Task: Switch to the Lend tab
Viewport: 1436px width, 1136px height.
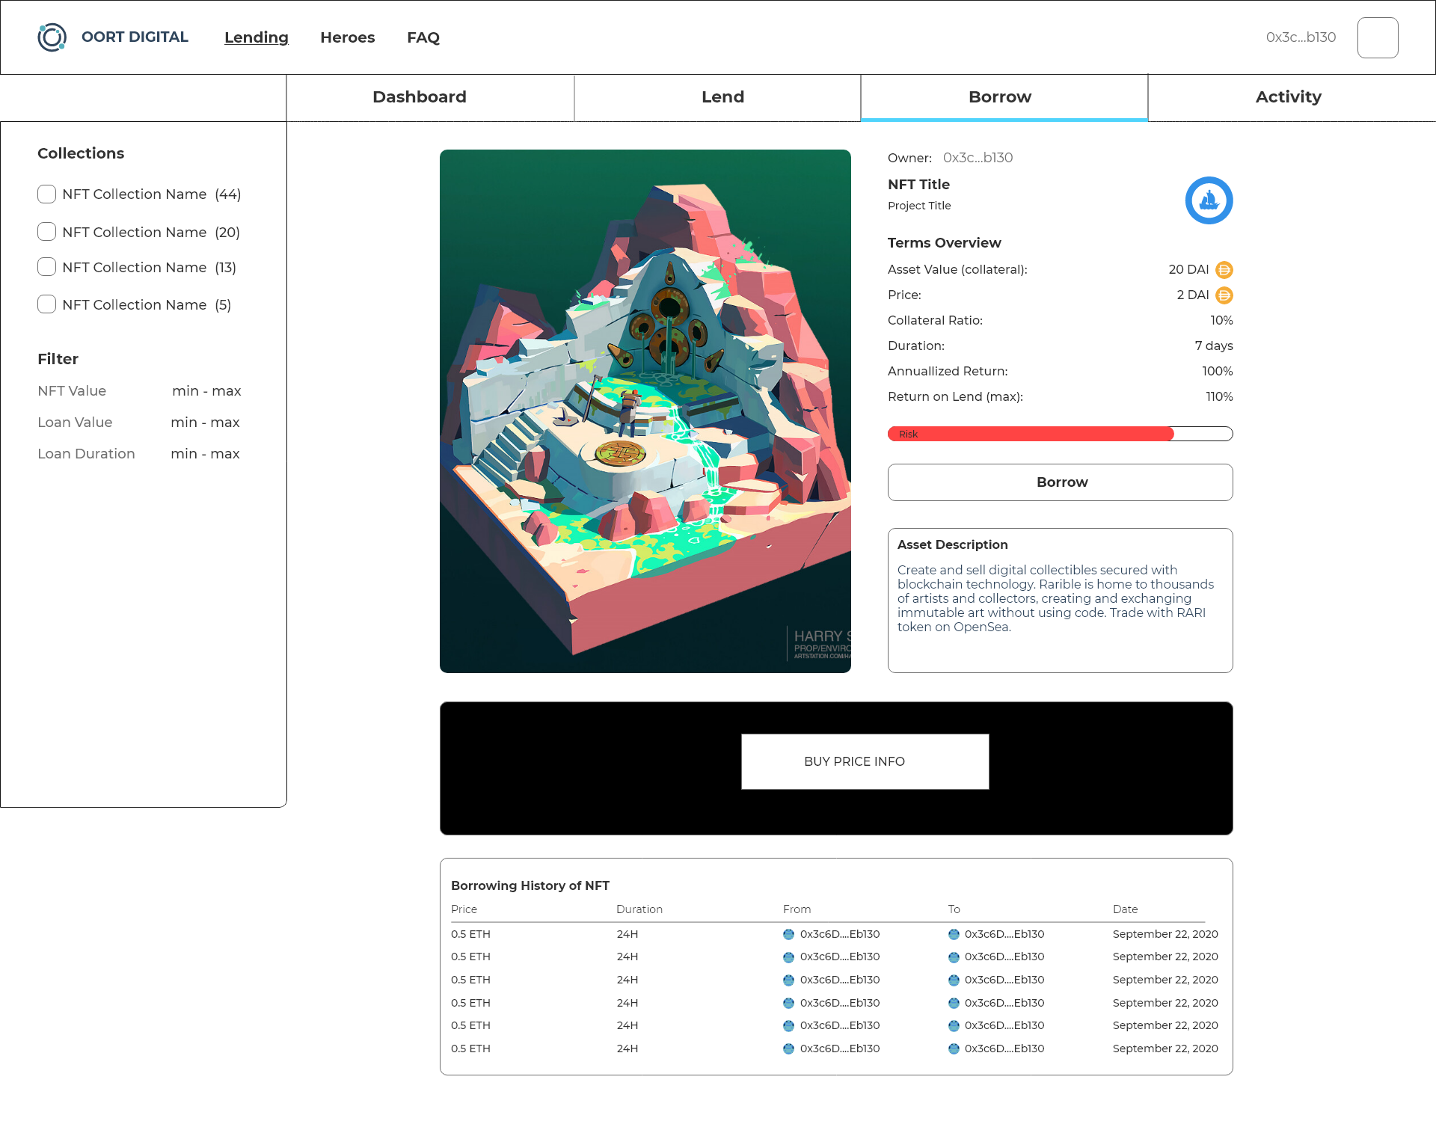Action: tap(718, 97)
